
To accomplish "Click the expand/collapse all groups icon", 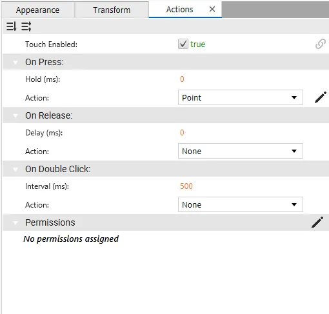I will [x=26, y=26].
